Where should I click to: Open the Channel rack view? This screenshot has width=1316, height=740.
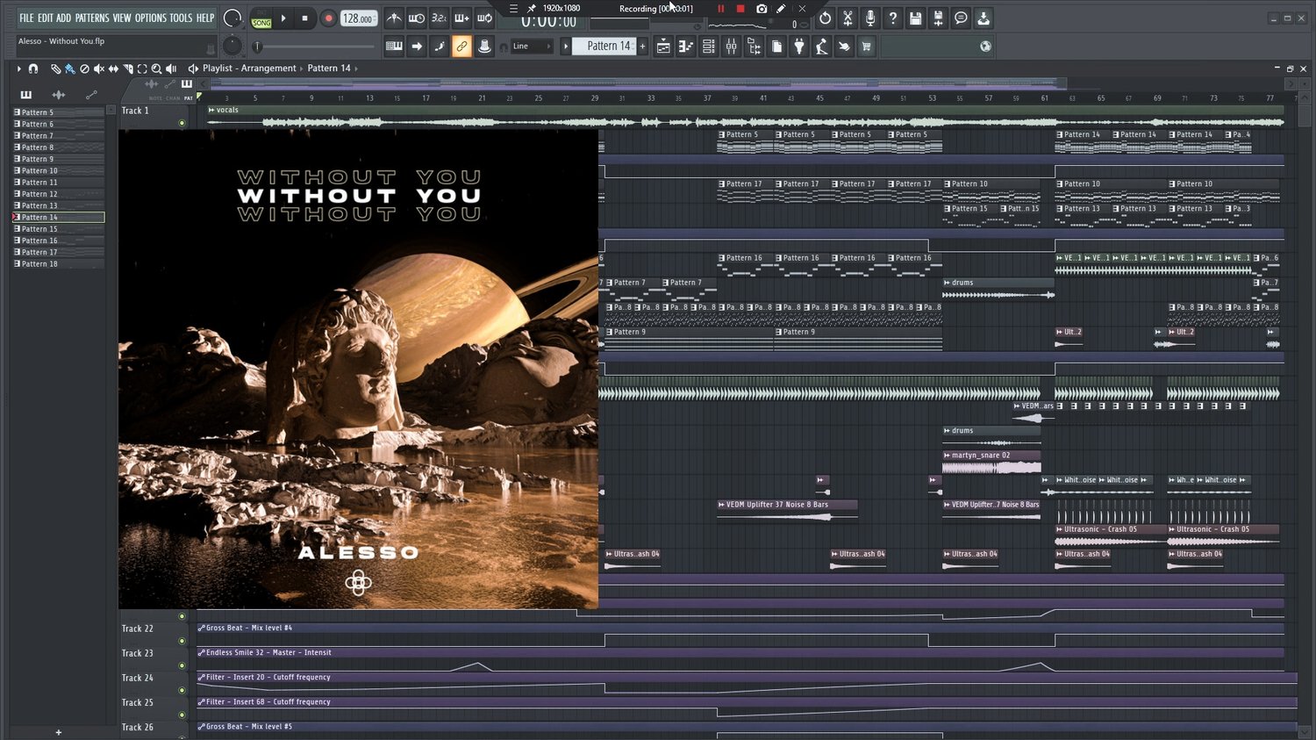pos(709,47)
